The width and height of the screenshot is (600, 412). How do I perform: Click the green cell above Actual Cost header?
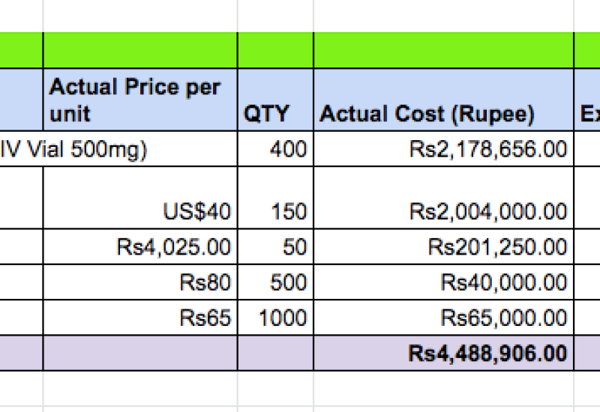443,50
